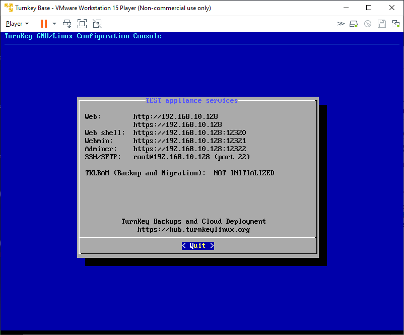This screenshot has width=404, height=335.
Task: Click the hub.turnkeylinux.org link text
Action: (193, 230)
